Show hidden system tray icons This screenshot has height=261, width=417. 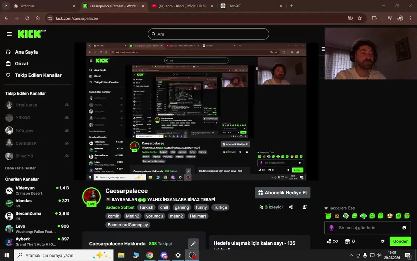click(x=351, y=256)
